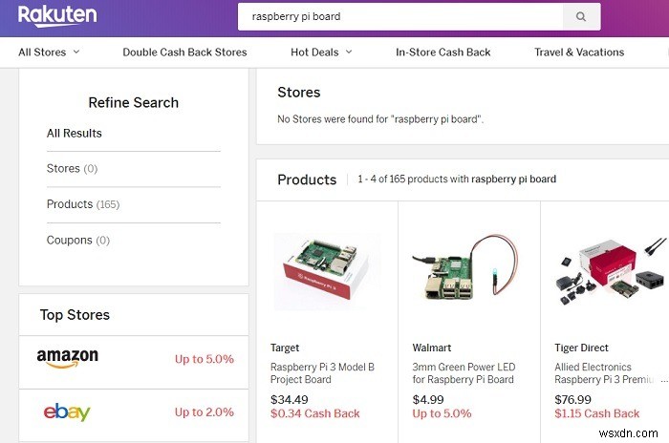Viewport: 669px width, 443px height.
Task: Click the search magnifier icon
Action: pos(580,16)
